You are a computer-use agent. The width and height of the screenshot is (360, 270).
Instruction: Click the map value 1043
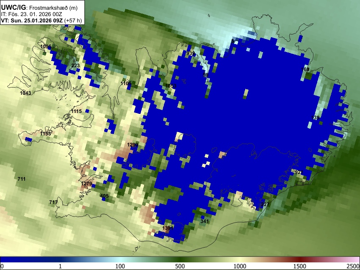pos(25,93)
